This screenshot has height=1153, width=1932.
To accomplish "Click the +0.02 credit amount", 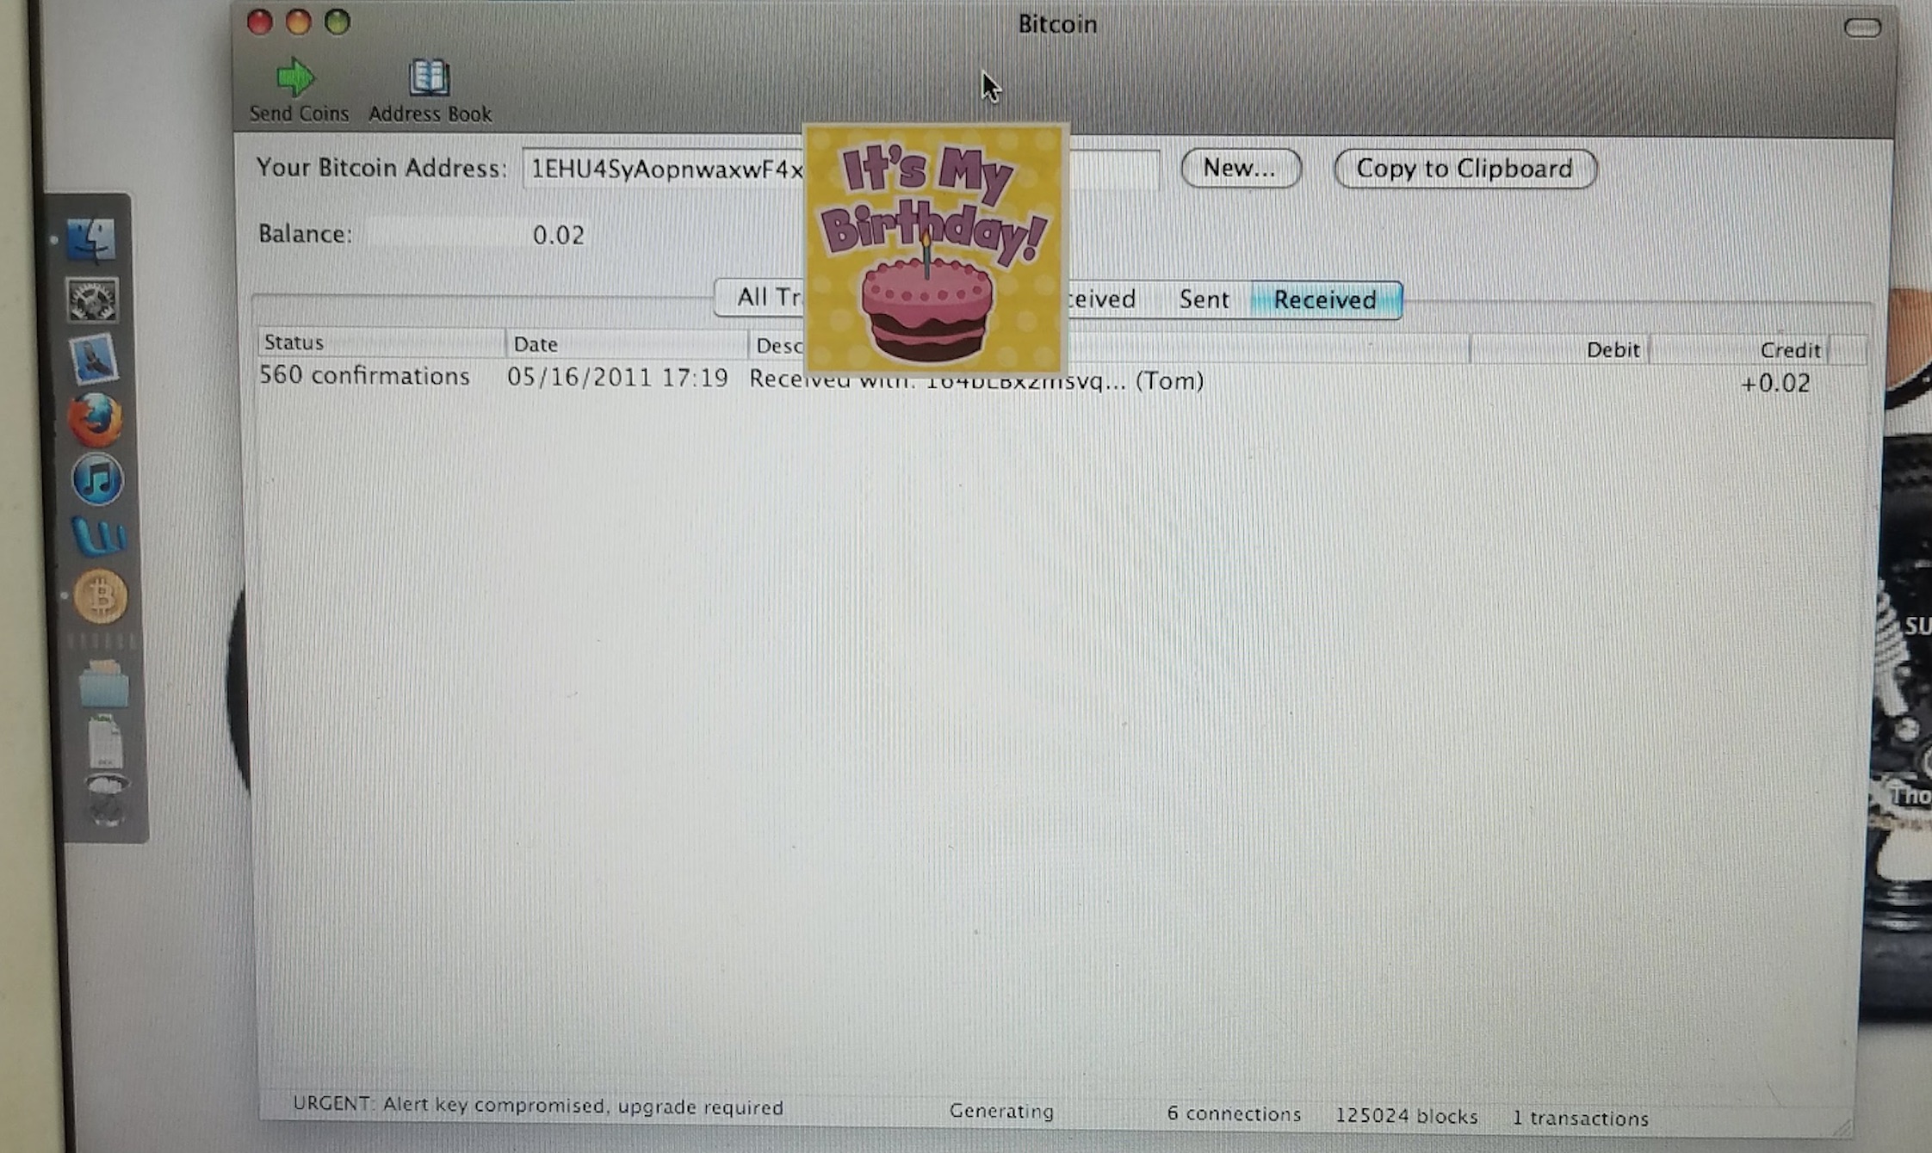I will click(x=1775, y=383).
